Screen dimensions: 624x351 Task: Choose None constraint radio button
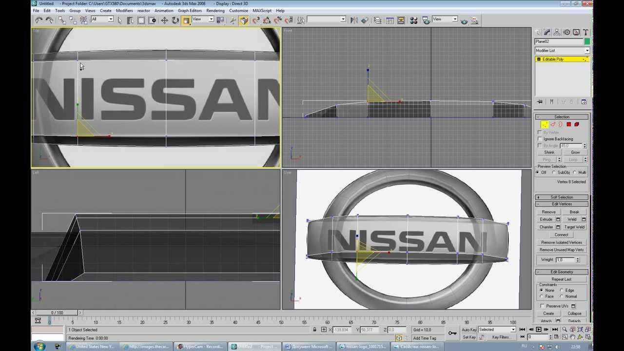542,291
